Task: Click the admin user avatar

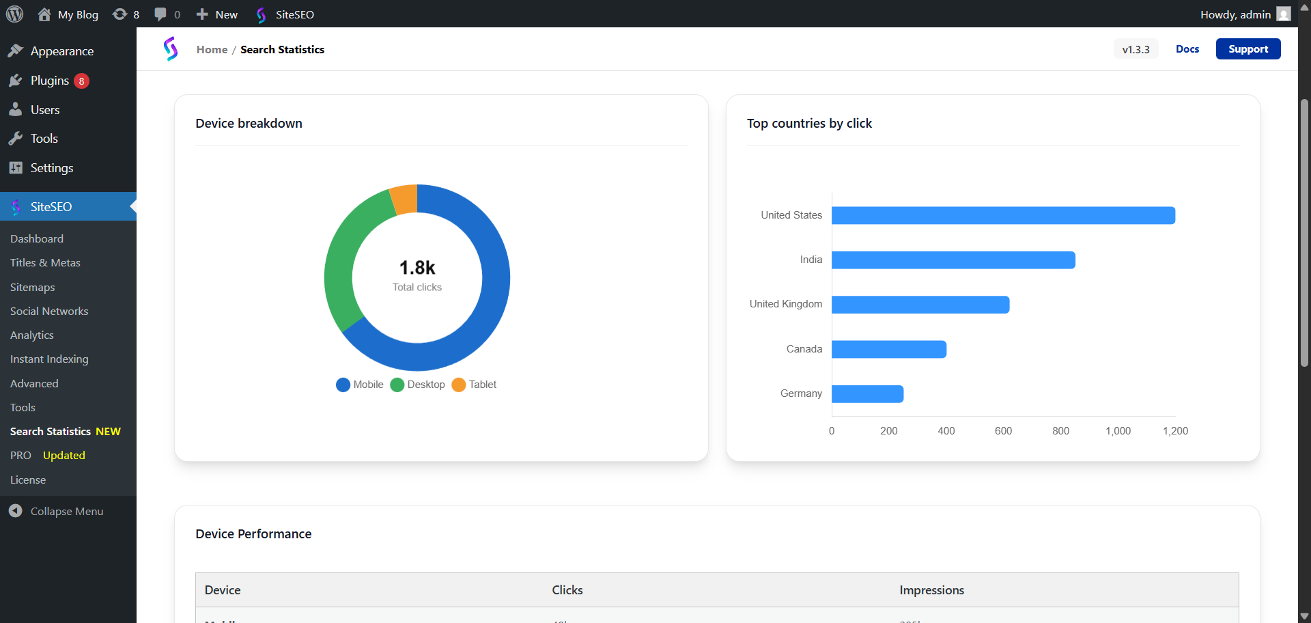Action: tap(1284, 14)
